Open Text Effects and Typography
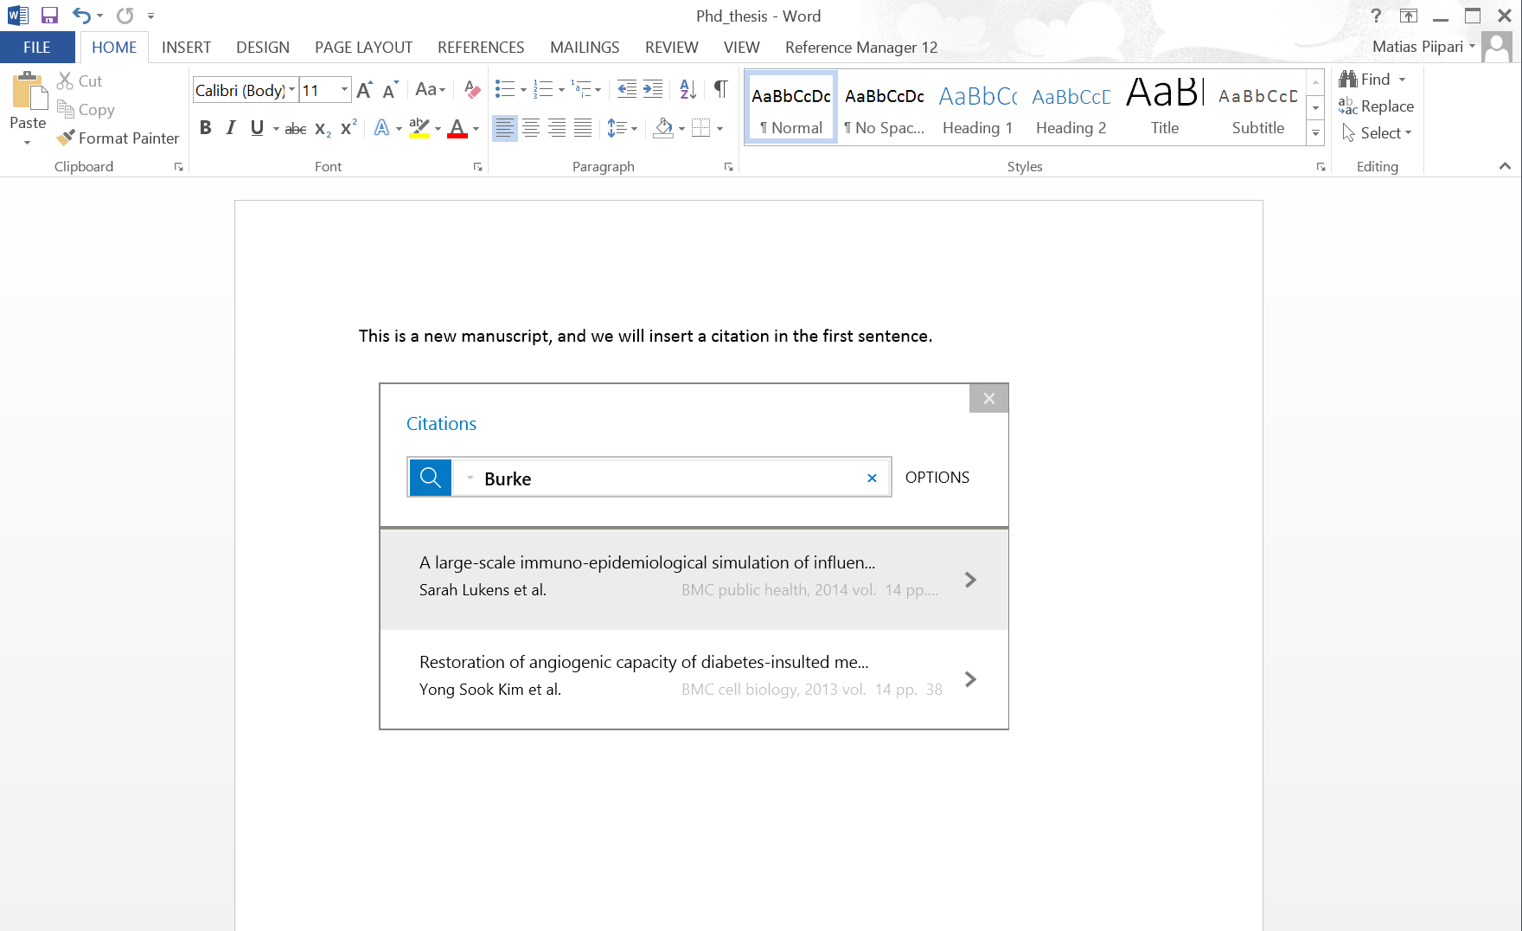 [381, 128]
